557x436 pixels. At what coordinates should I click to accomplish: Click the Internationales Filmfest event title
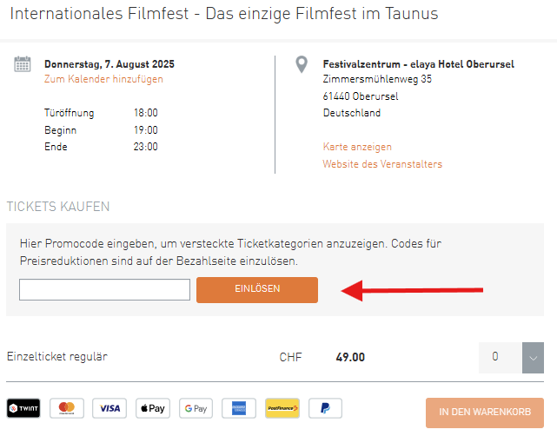point(224,14)
